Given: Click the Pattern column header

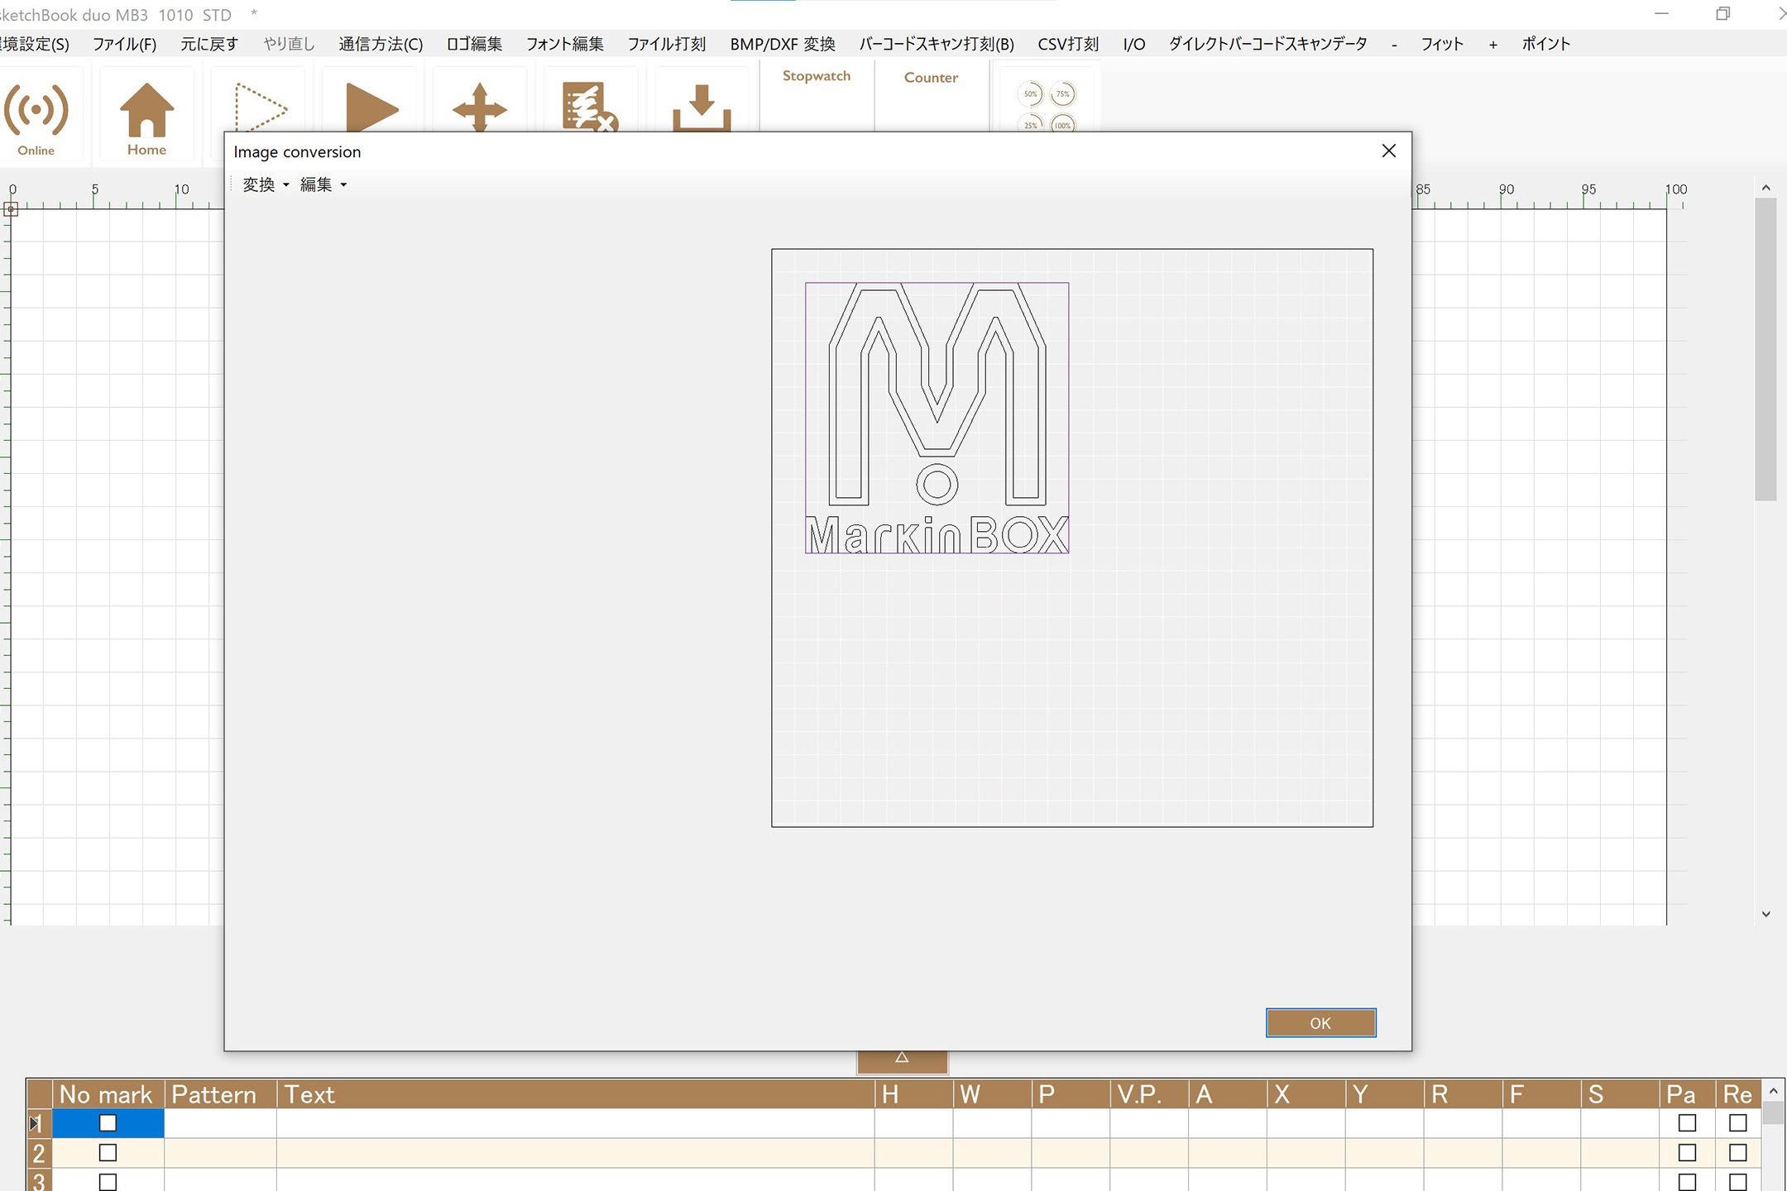Looking at the screenshot, I should [221, 1094].
